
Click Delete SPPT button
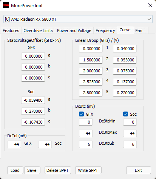click(x=58, y=170)
